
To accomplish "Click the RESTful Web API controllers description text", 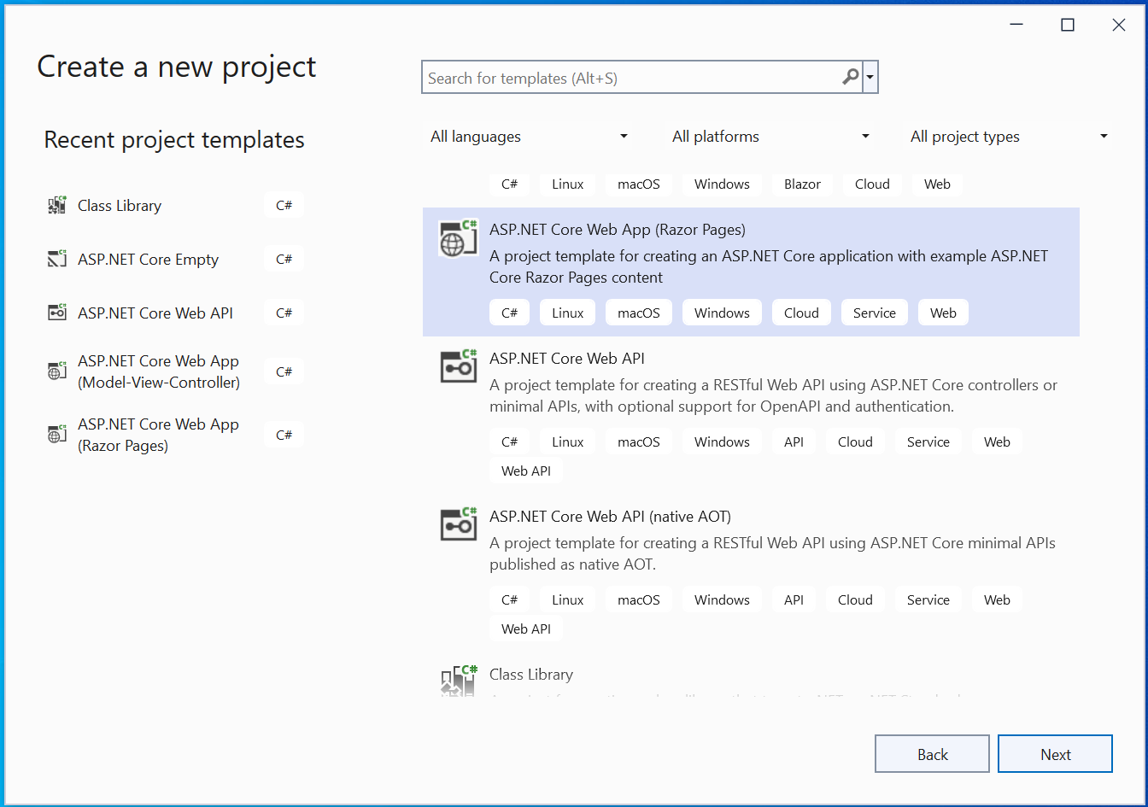I will tap(774, 395).
